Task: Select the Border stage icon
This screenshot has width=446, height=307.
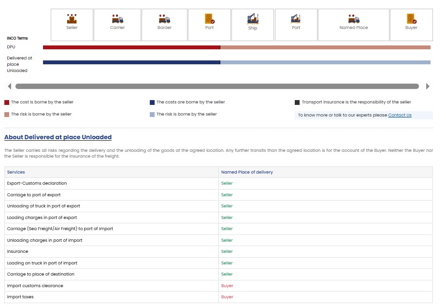Action: [x=164, y=19]
